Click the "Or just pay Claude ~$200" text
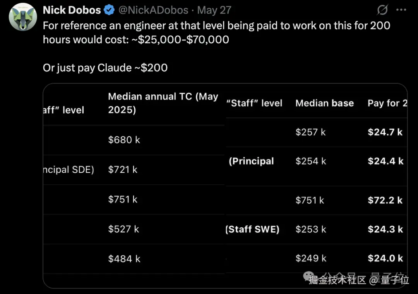Image resolution: width=418 pixels, height=294 pixels. (105, 68)
